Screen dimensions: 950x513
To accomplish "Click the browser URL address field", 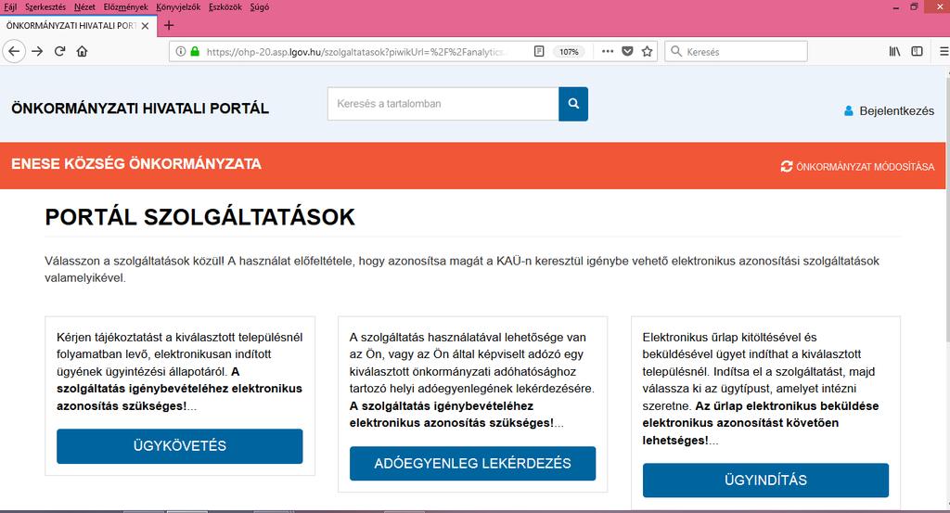I will [353, 52].
